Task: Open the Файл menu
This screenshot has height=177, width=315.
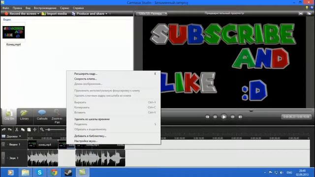Action: (x=5, y=8)
